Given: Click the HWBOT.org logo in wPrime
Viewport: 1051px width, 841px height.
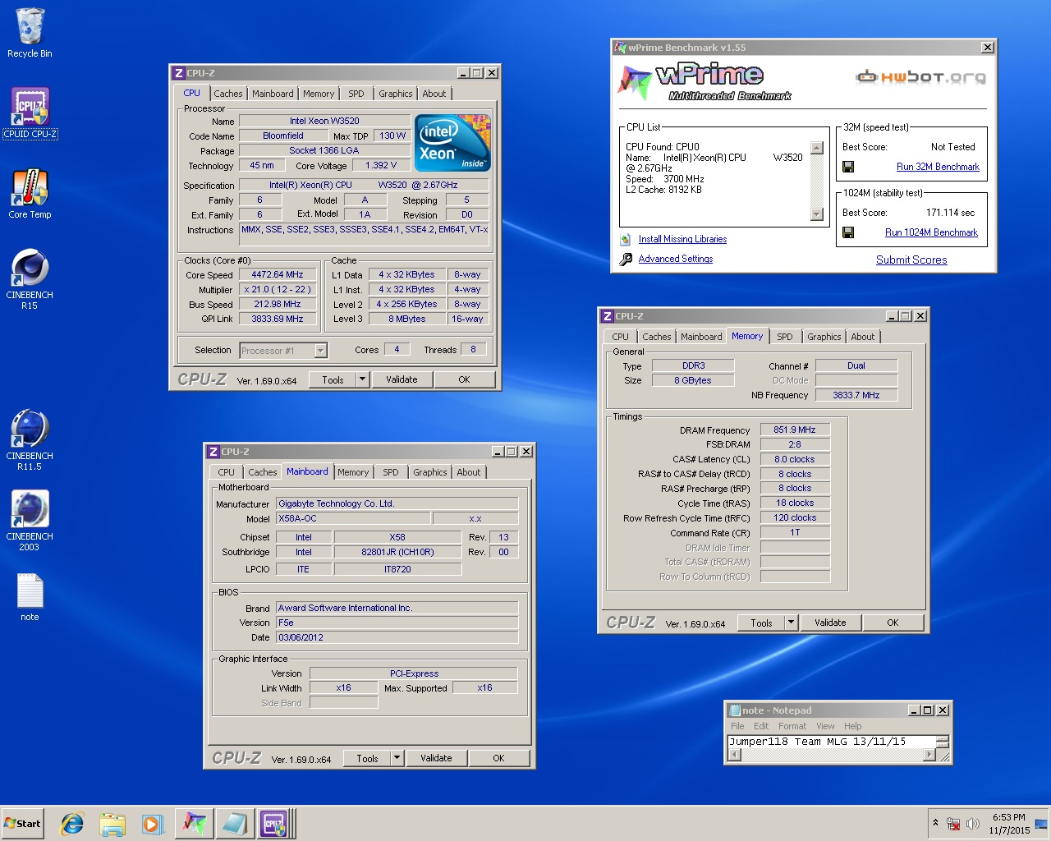Looking at the screenshot, I should point(920,77).
